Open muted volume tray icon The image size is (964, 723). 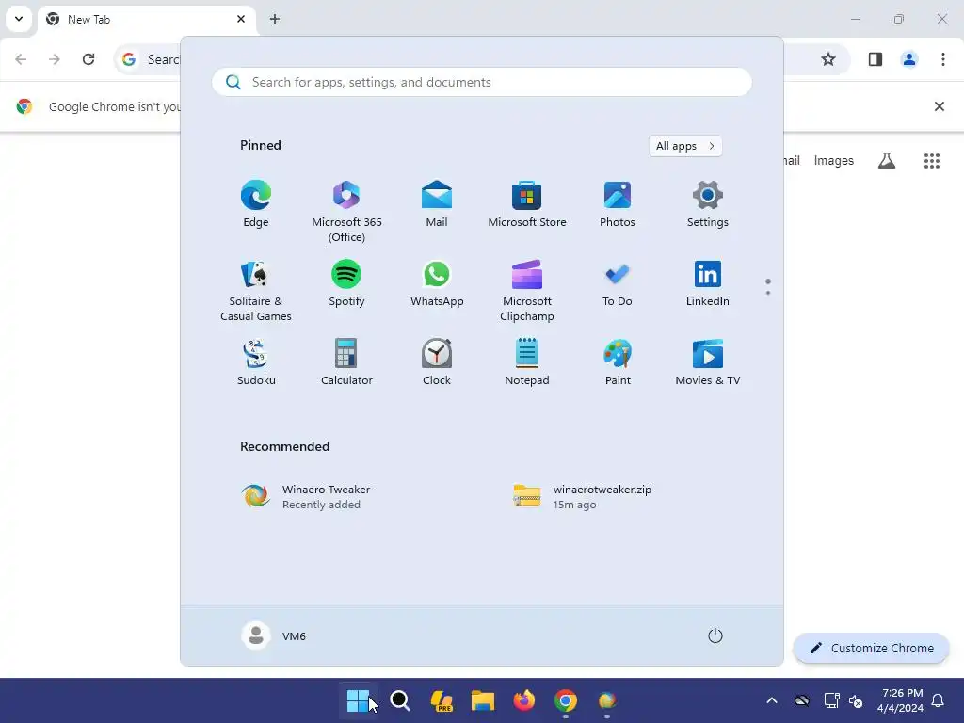856,700
